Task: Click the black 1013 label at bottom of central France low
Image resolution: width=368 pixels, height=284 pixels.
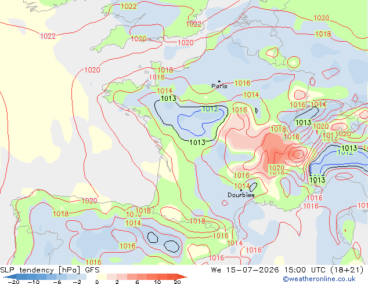Action: click(197, 142)
